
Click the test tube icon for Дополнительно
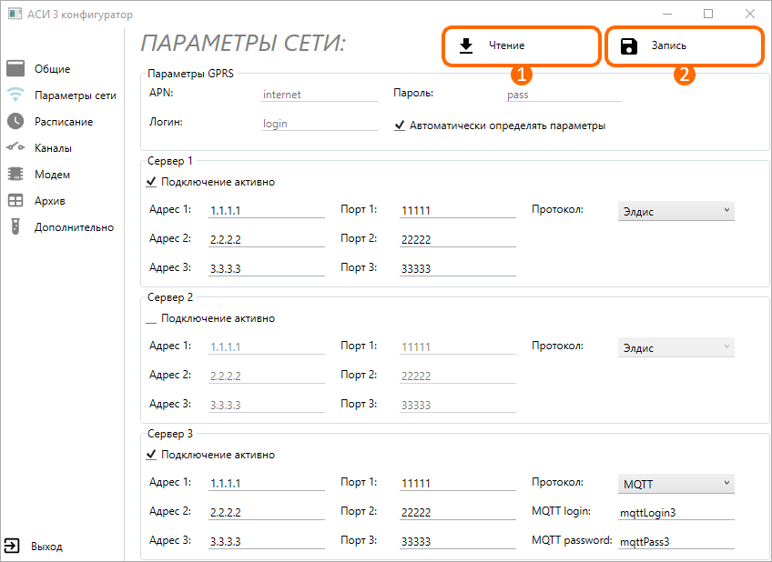click(15, 226)
